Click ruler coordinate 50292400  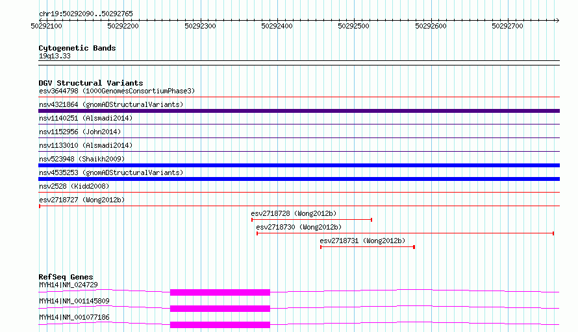tap(277, 26)
